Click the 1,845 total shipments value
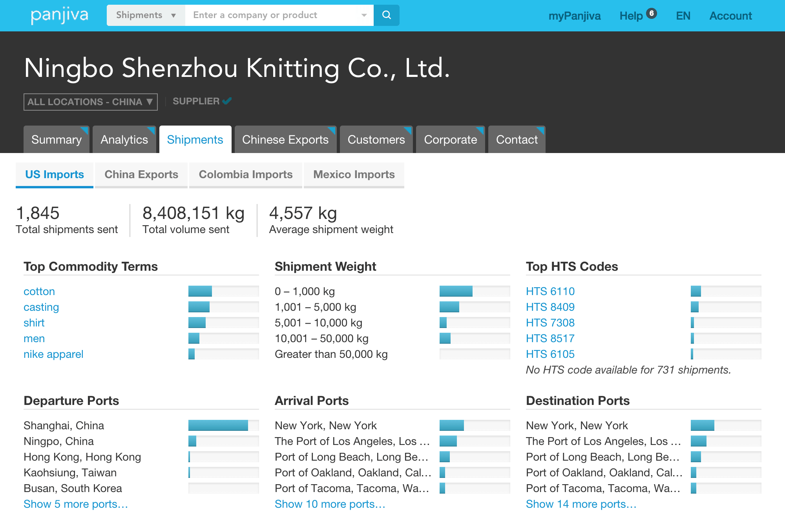The height and width of the screenshot is (525, 785). [x=38, y=213]
